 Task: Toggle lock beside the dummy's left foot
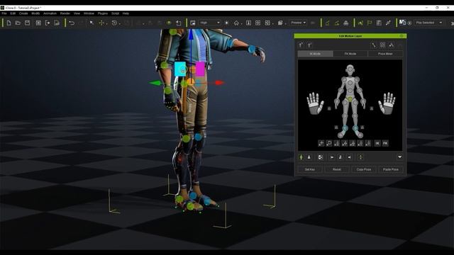(x=336, y=127)
